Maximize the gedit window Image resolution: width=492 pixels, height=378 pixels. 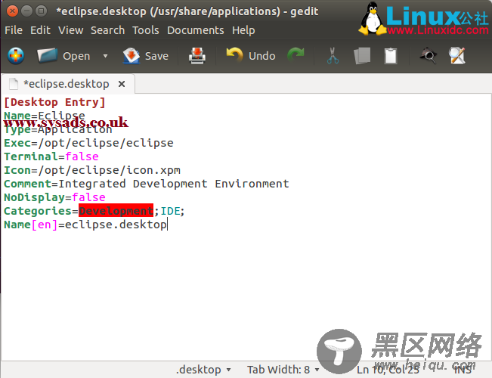[41, 11]
